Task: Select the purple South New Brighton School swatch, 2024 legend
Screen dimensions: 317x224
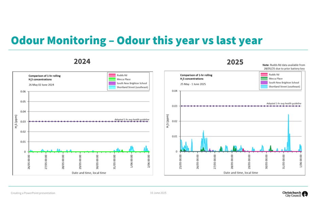Action: pyautogui.click(x=112, y=83)
